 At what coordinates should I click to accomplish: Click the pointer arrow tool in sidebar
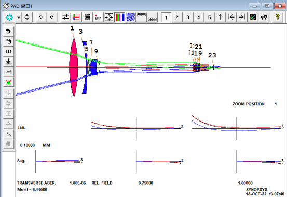click(x=8, y=134)
